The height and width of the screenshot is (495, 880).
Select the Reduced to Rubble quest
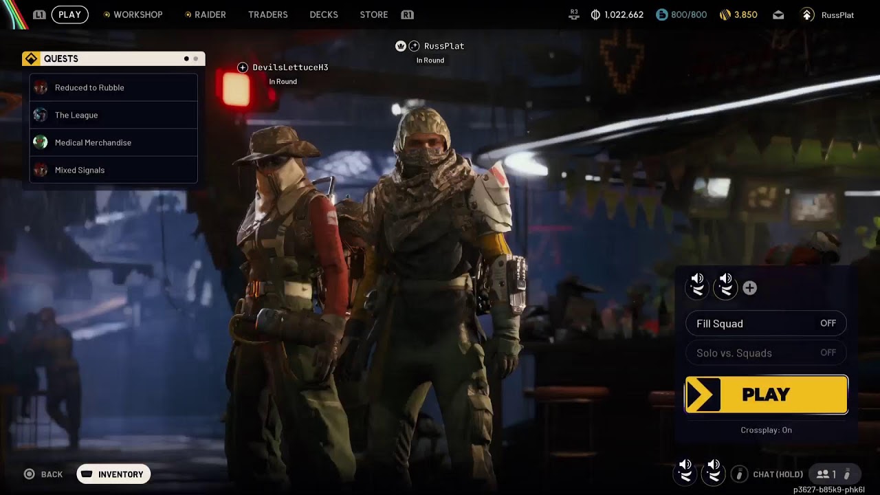pyautogui.click(x=113, y=87)
